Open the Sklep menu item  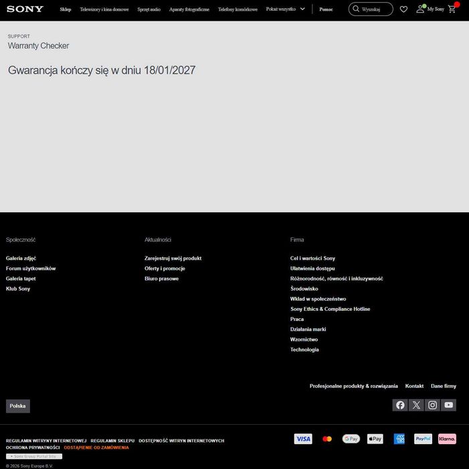(x=66, y=9)
